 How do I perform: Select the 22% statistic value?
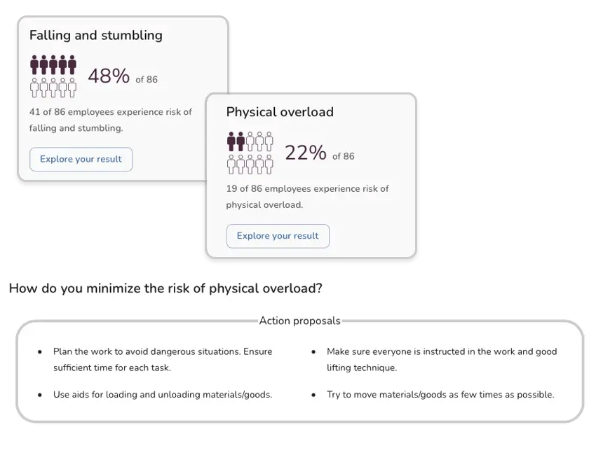click(305, 153)
